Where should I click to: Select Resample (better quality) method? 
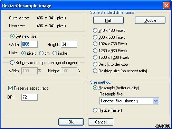(x=95, y=88)
